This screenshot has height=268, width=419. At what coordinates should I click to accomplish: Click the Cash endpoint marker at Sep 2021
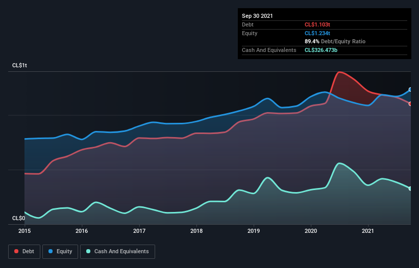coord(410,189)
